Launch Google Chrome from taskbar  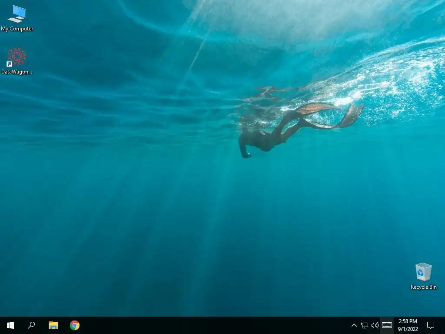(75, 325)
